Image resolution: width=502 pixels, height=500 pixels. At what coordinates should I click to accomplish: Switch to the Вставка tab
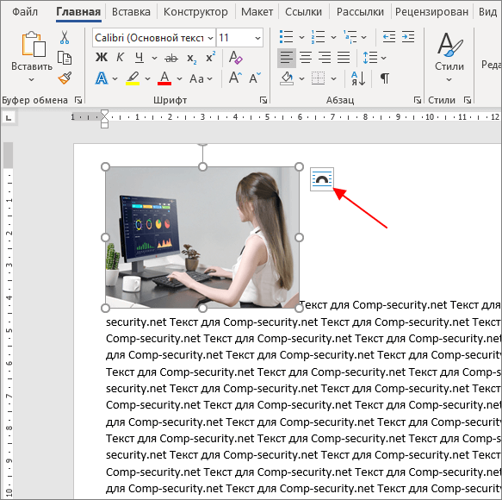(x=131, y=12)
